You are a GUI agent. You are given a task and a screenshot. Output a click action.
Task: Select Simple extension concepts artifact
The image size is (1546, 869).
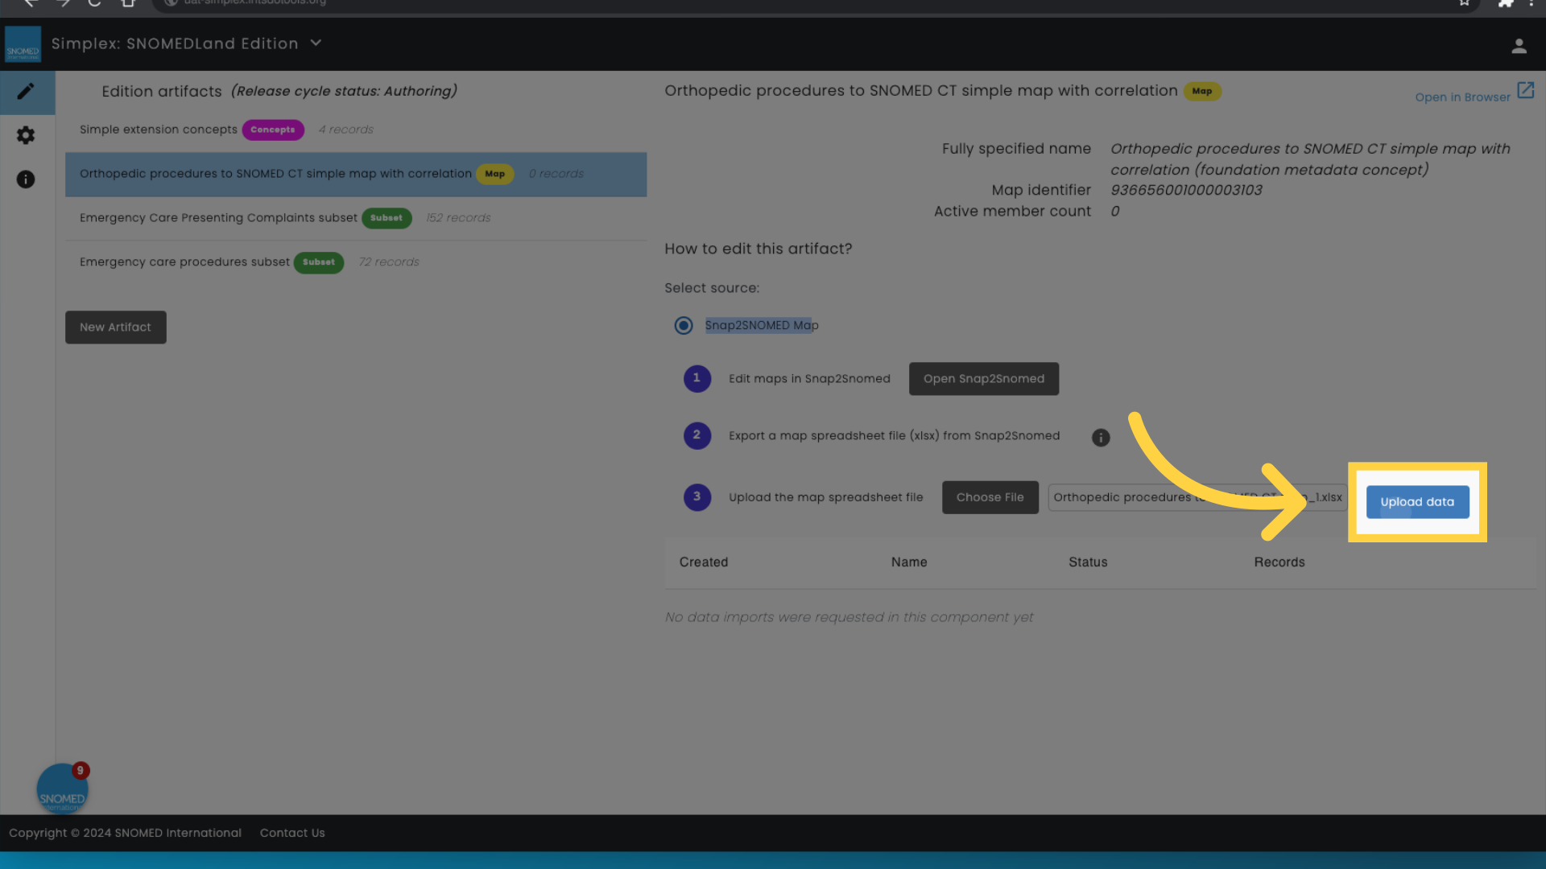pos(356,130)
